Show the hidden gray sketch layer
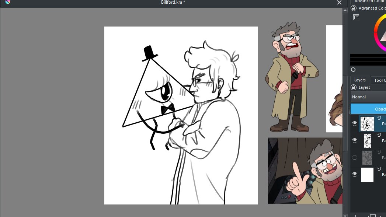 coord(355,157)
